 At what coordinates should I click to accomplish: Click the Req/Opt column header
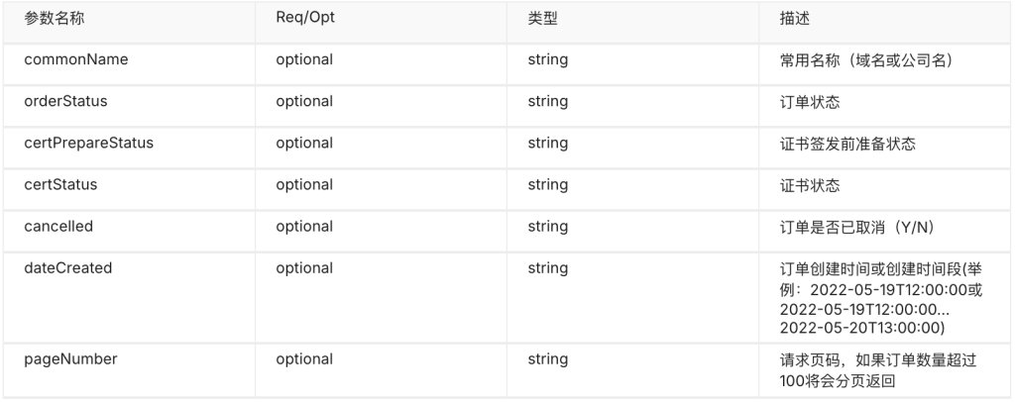[x=304, y=18]
